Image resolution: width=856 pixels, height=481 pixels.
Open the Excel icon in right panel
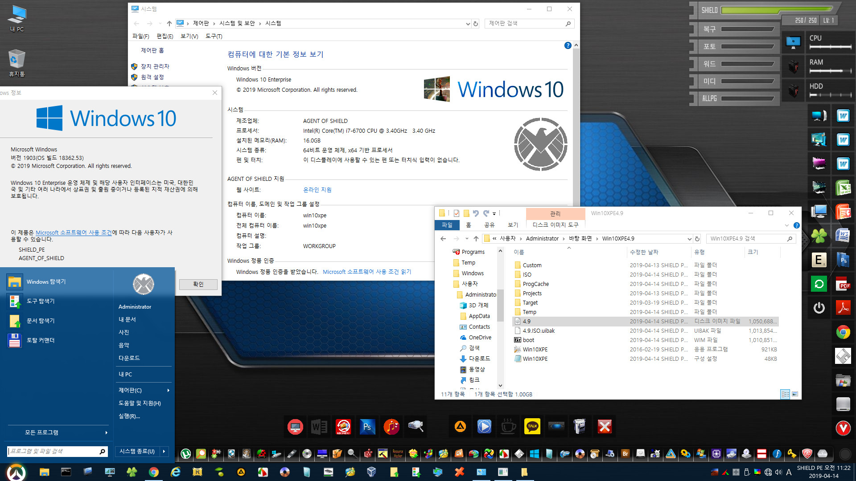point(843,188)
